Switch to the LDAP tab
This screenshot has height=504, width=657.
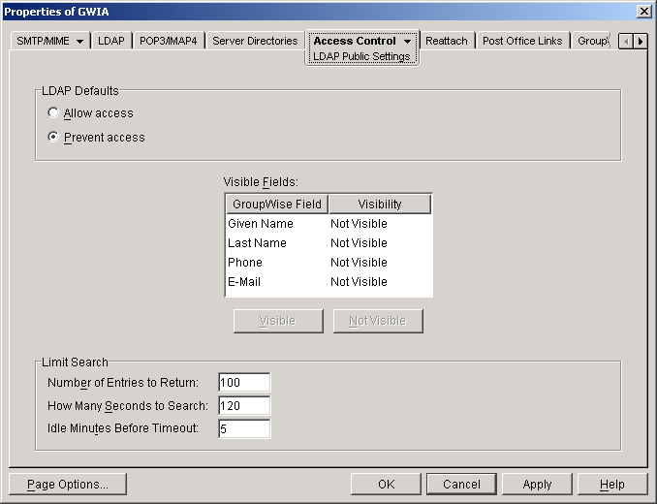coord(111,41)
